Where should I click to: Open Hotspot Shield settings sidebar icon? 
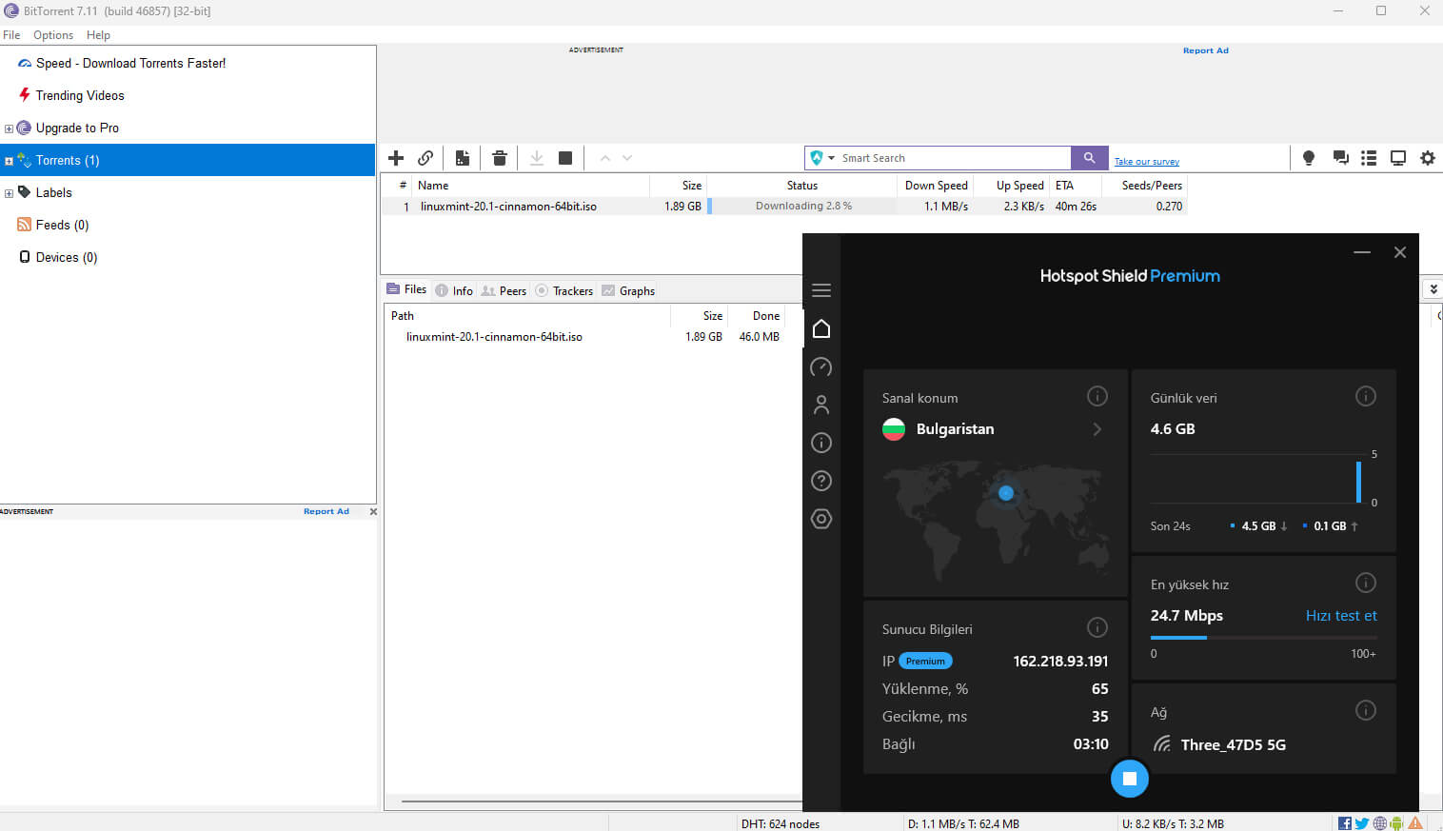pyautogui.click(x=821, y=519)
